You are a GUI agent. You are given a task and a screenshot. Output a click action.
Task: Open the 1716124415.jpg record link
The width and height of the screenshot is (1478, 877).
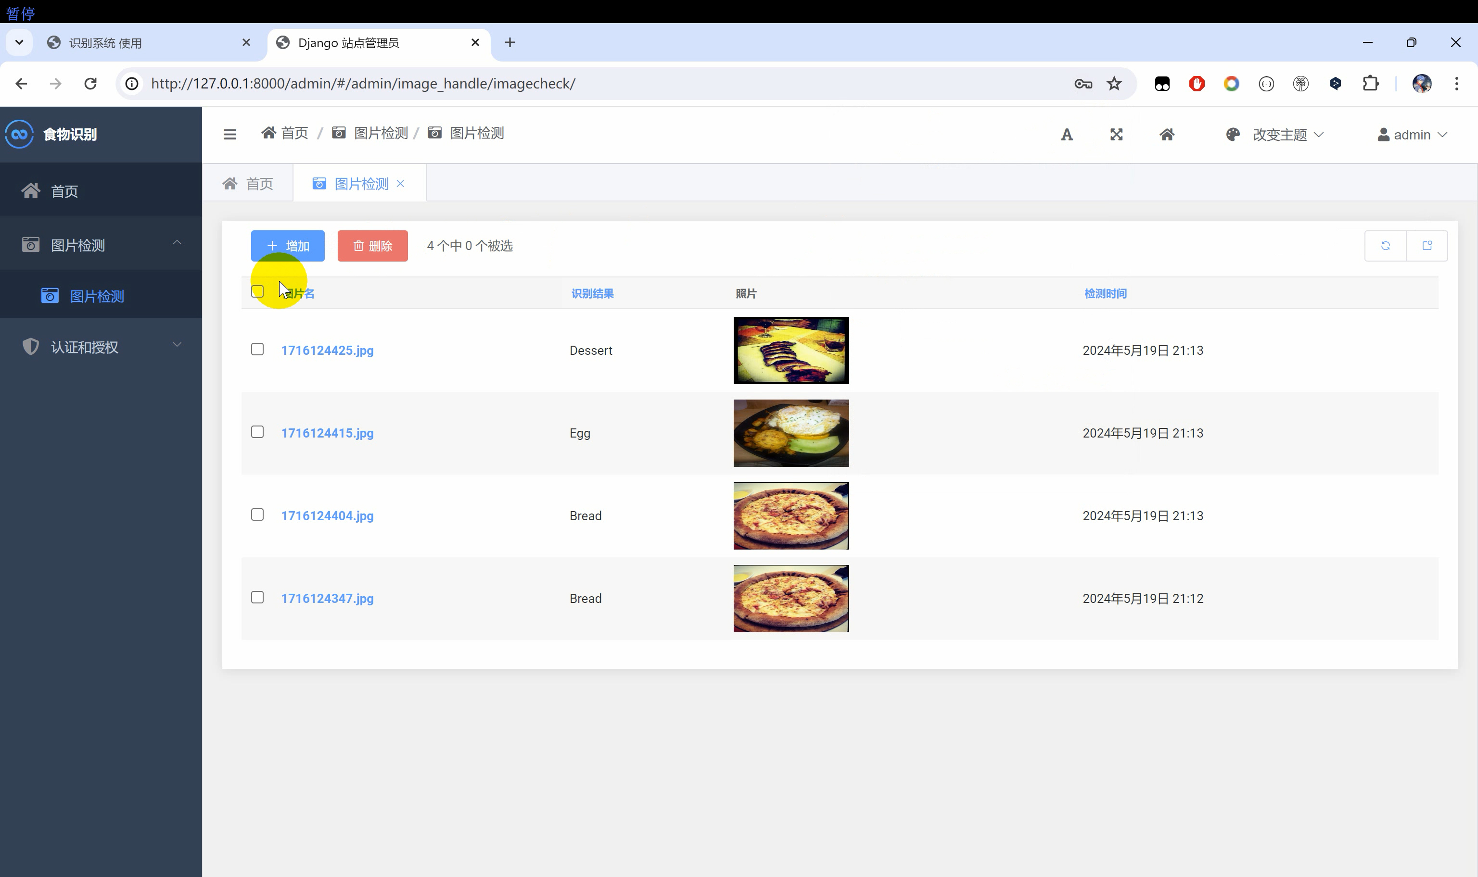pos(327,433)
